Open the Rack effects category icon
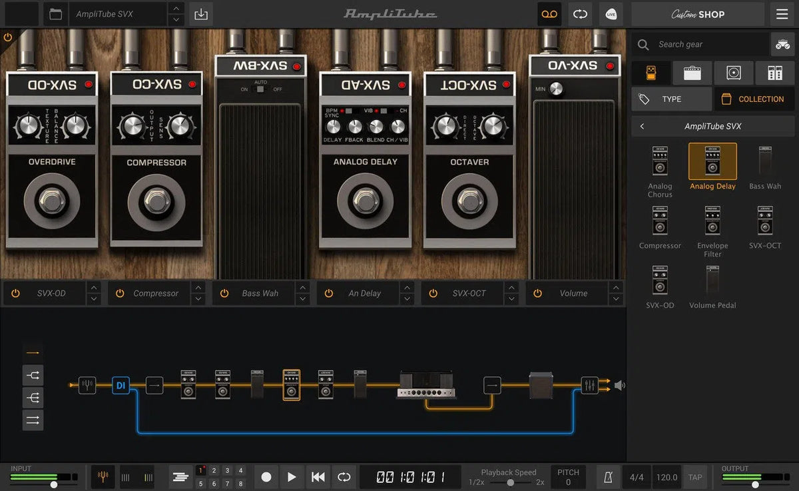This screenshot has width=799, height=491. (x=775, y=73)
